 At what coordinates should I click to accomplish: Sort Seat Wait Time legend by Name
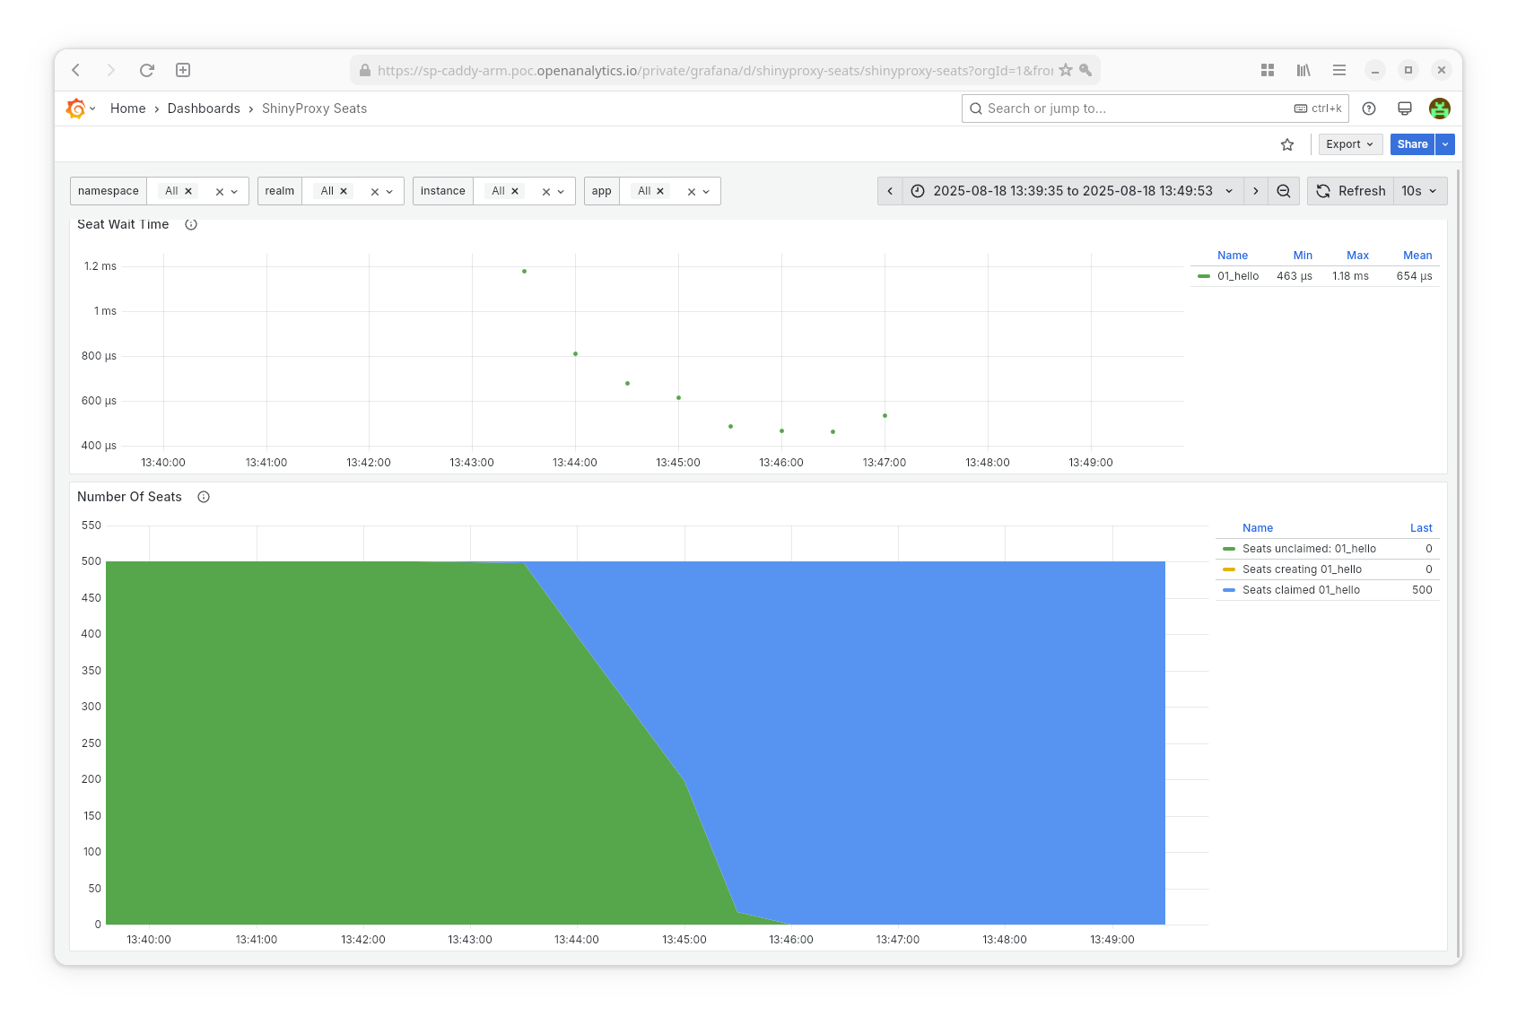click(1233, 256)
